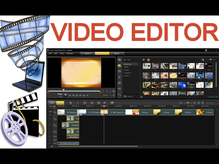
Task: Open the Auto Music icon
Action: pos(99,103)
